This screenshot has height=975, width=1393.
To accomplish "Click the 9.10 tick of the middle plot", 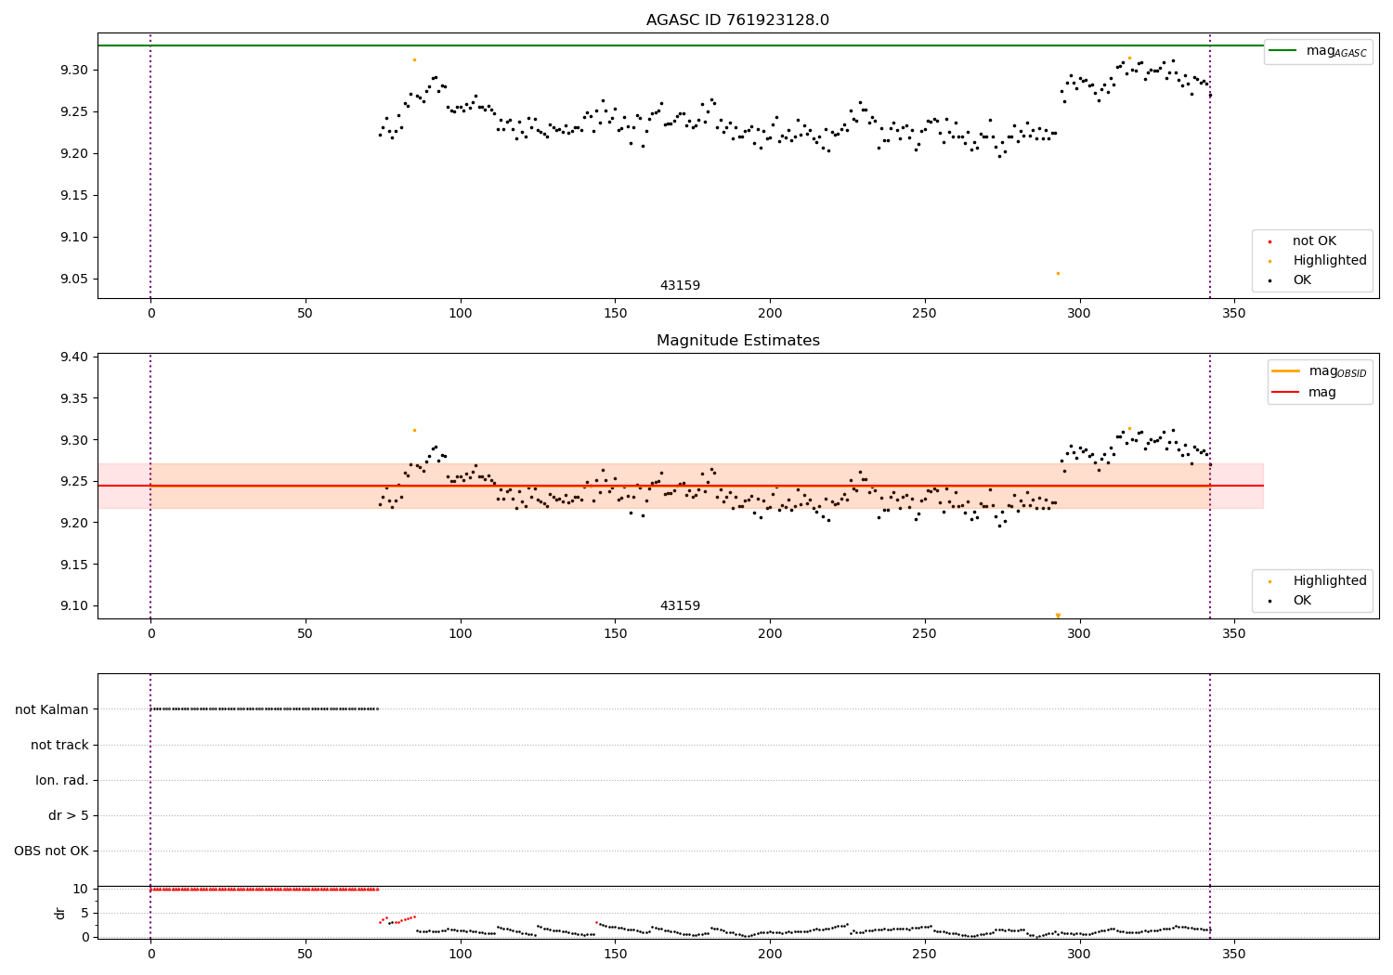I will pos(74,606).
